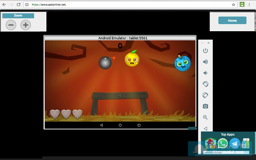Close the emulator sidebar panel with X
256x160 pixels.
coord(208,43)
